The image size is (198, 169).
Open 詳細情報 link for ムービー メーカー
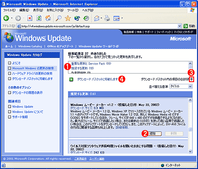pos(122,128)
